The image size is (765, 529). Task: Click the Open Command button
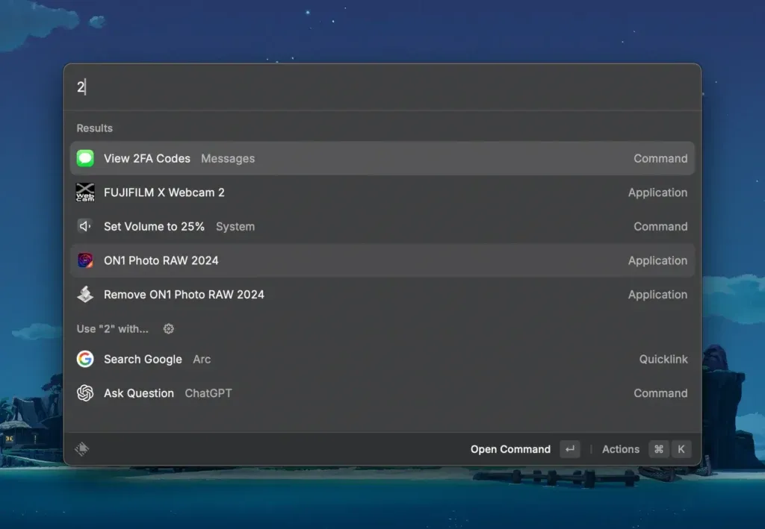point(524,449)
